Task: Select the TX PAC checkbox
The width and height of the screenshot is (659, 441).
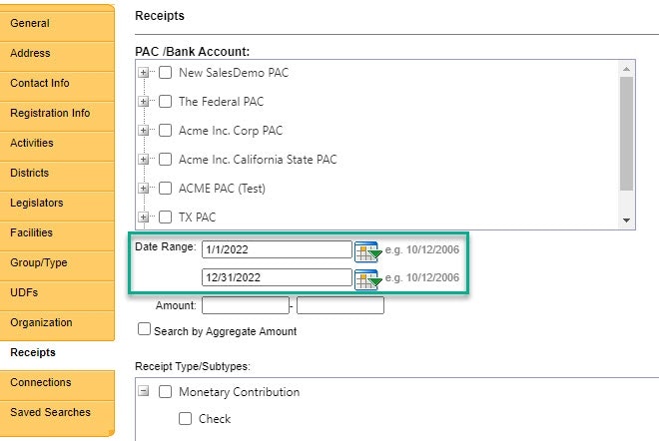Action: click(166, 217)
